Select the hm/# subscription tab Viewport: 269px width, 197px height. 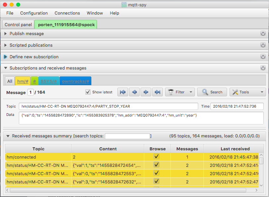(x=22, y=81)
